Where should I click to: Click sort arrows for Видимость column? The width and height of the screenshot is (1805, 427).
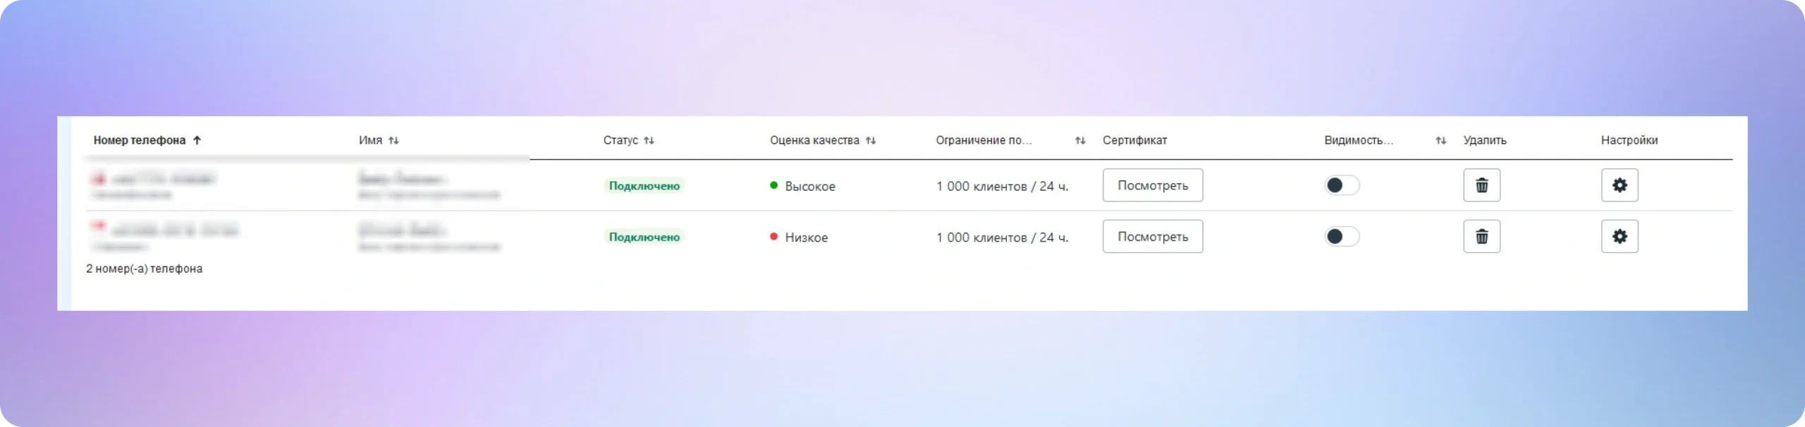(x=1440, y=141)
